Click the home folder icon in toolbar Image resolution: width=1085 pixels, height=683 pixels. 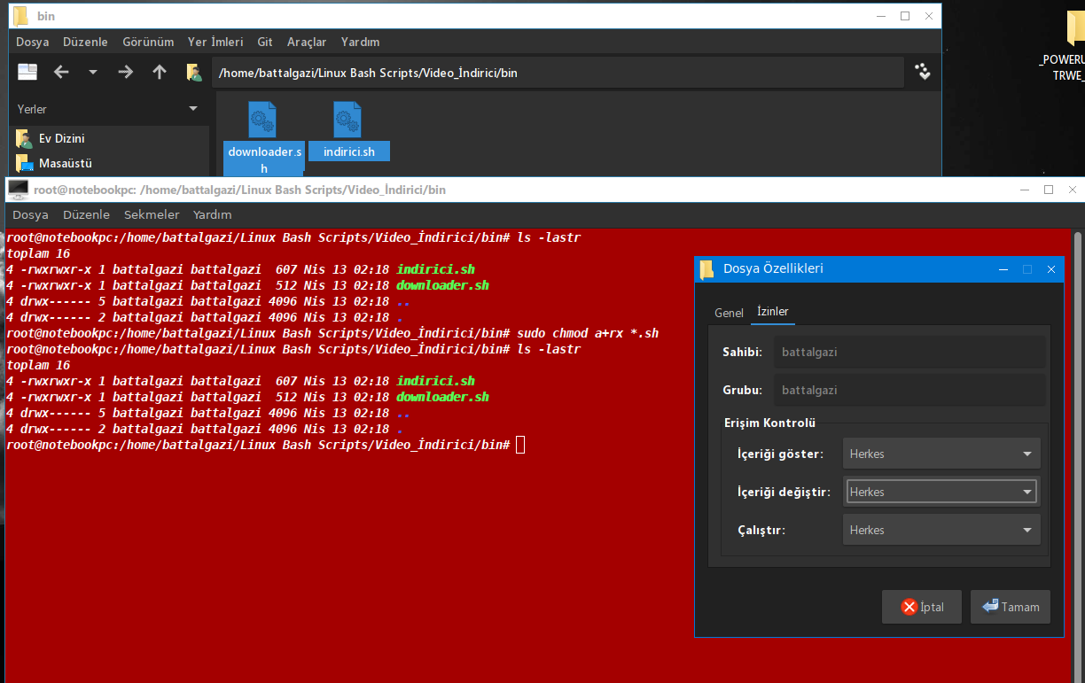[193, 73]
